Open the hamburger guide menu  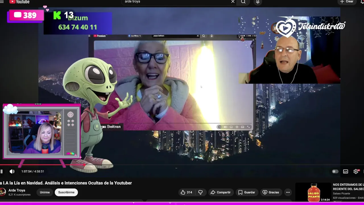[x=2, y=2]
